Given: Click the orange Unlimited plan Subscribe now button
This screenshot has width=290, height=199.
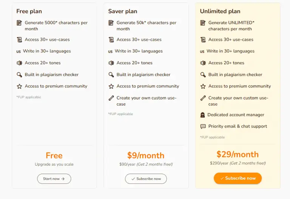Looking at the screenshot, I should pos(238,178).
